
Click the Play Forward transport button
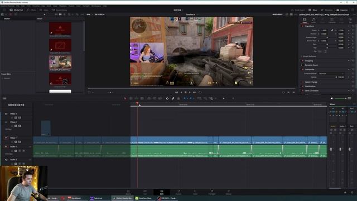point(190,92)
